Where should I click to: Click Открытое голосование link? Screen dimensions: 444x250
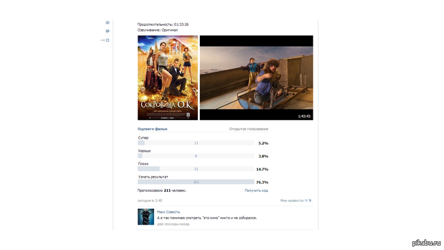[x=249, y=129]
